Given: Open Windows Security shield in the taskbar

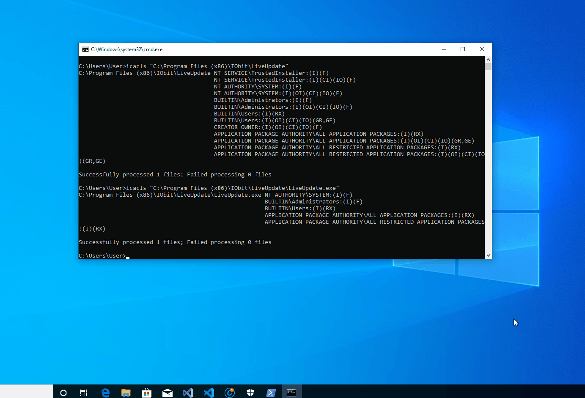Looking at the screenshot, I should click(x=250, y=393).
